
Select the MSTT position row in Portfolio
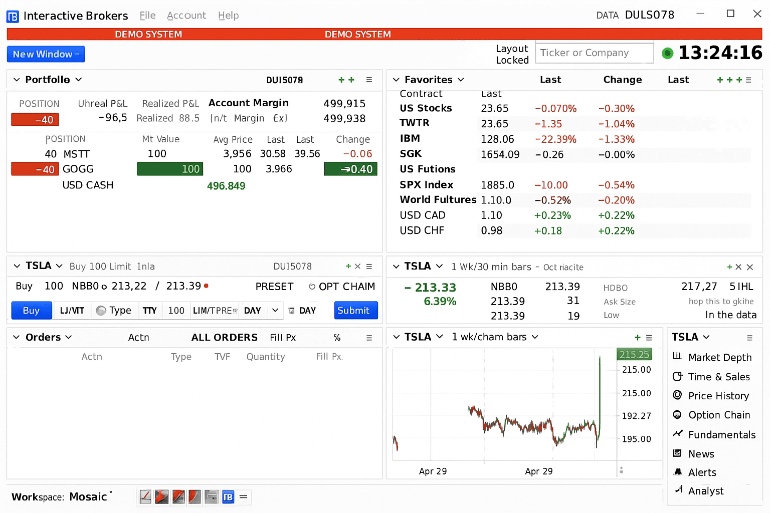(x=195, y=154)
